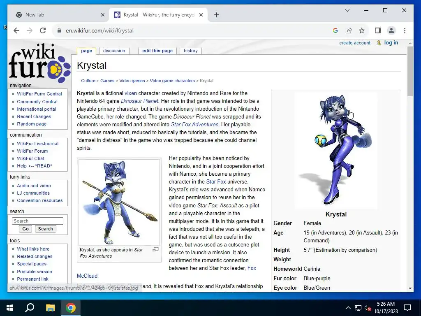Open the WikiFur Forum link

click(32, 151)
